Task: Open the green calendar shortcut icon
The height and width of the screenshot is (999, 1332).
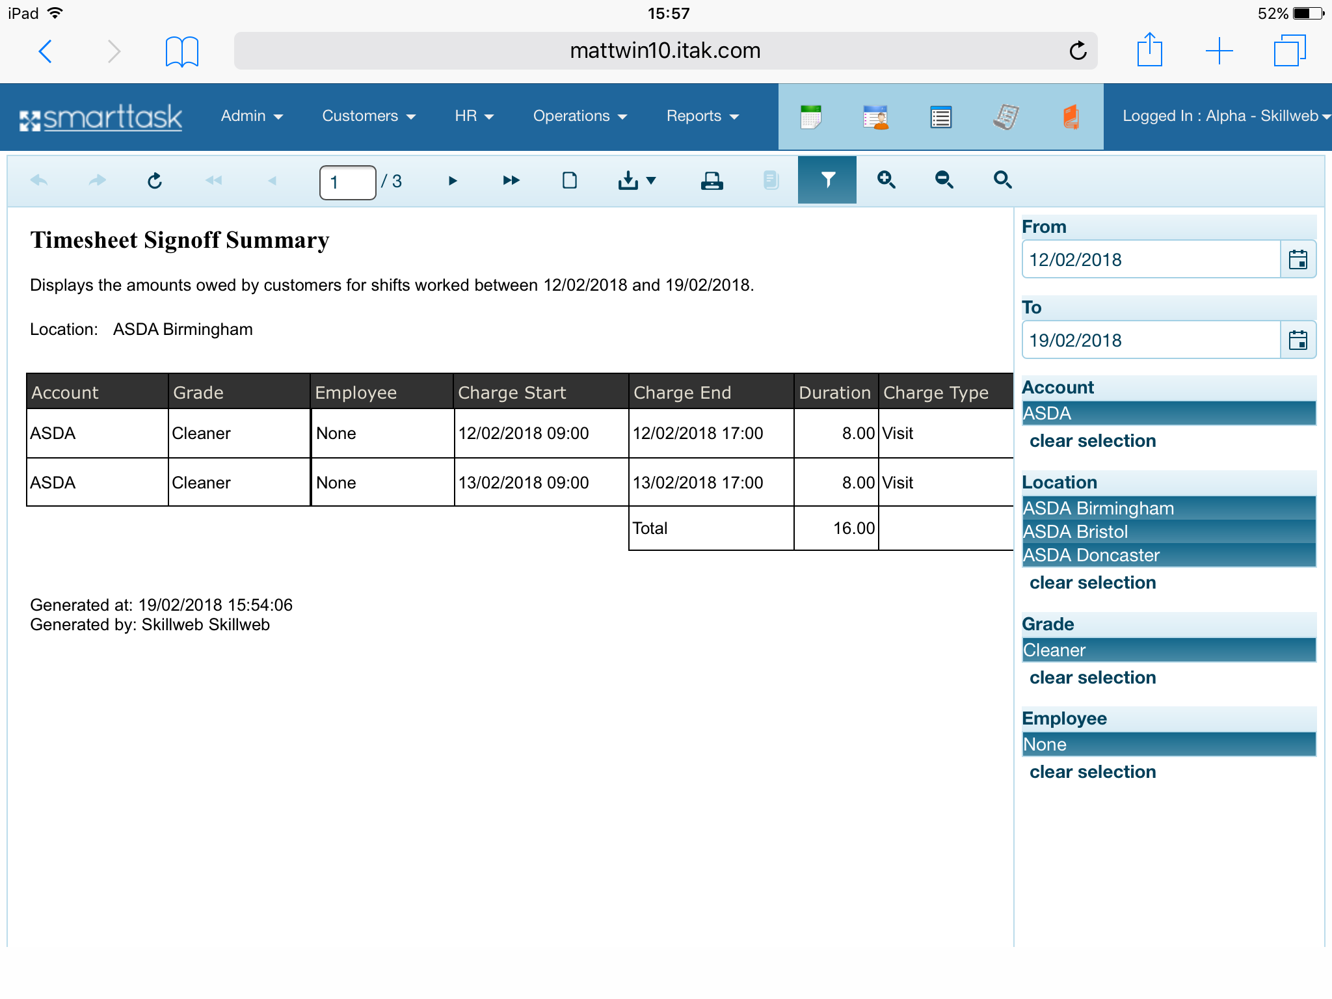Action: pyautogui.click(x=810, y=117)
